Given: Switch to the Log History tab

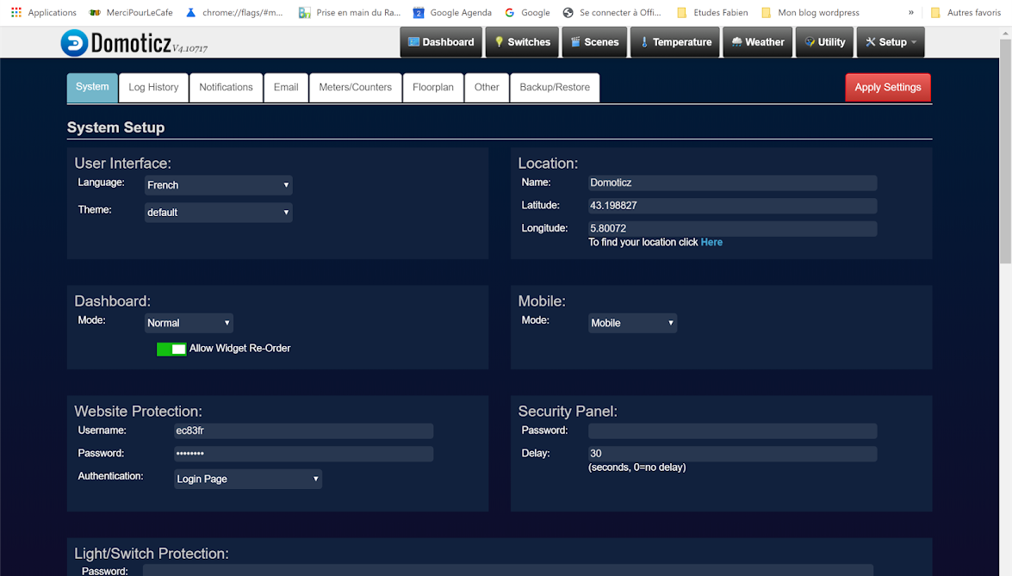Looking at the screenshot, I should [153, 88].
